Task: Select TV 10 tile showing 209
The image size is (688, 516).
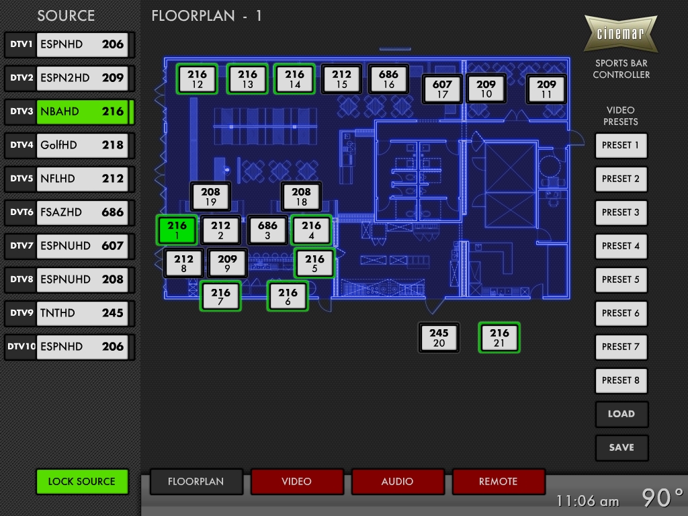Action: click(486, 89)
